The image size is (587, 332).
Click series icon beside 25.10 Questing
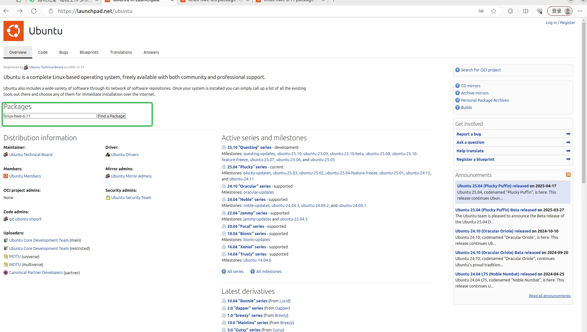click(x=224, y=147)
